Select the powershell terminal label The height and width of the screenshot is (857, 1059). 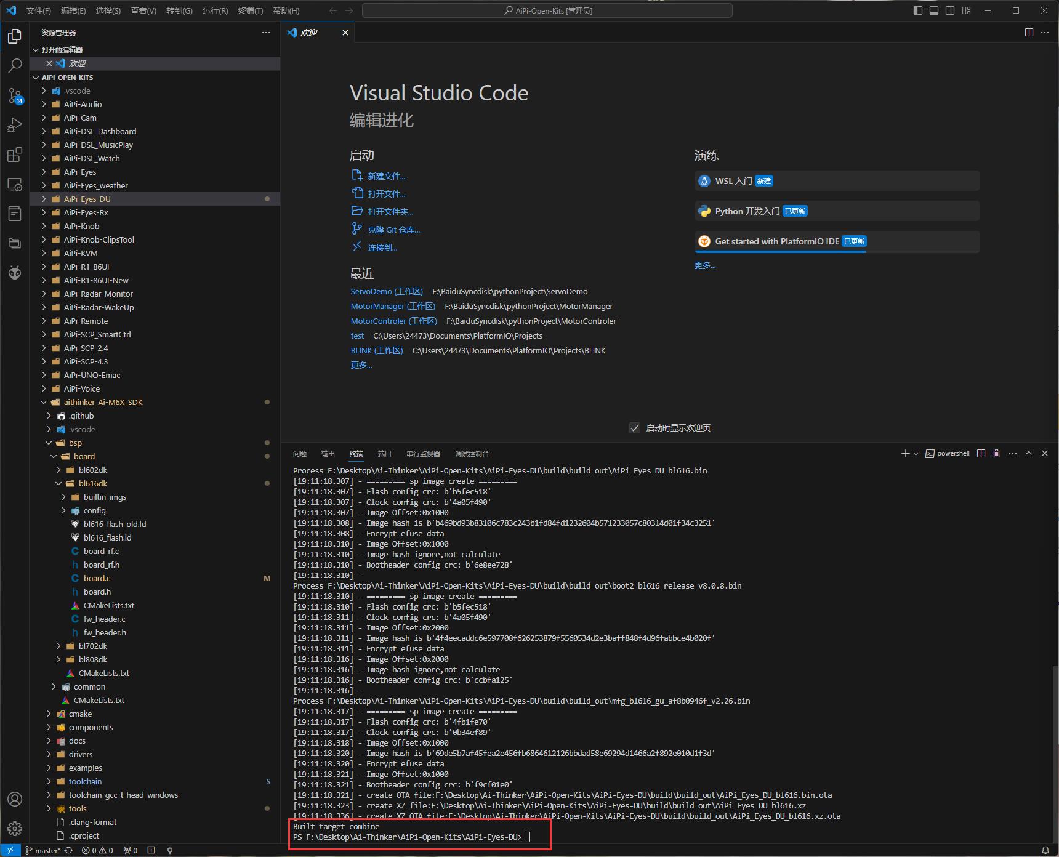[x=948, y=454]
